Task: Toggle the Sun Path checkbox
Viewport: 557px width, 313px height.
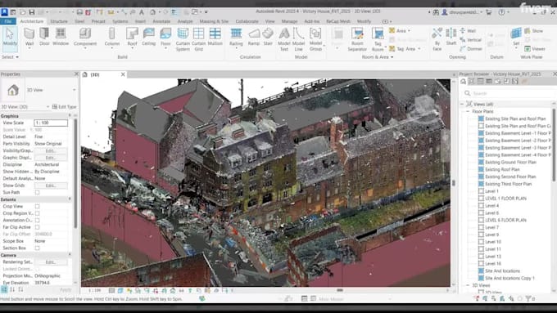Action: click(38, 193)
